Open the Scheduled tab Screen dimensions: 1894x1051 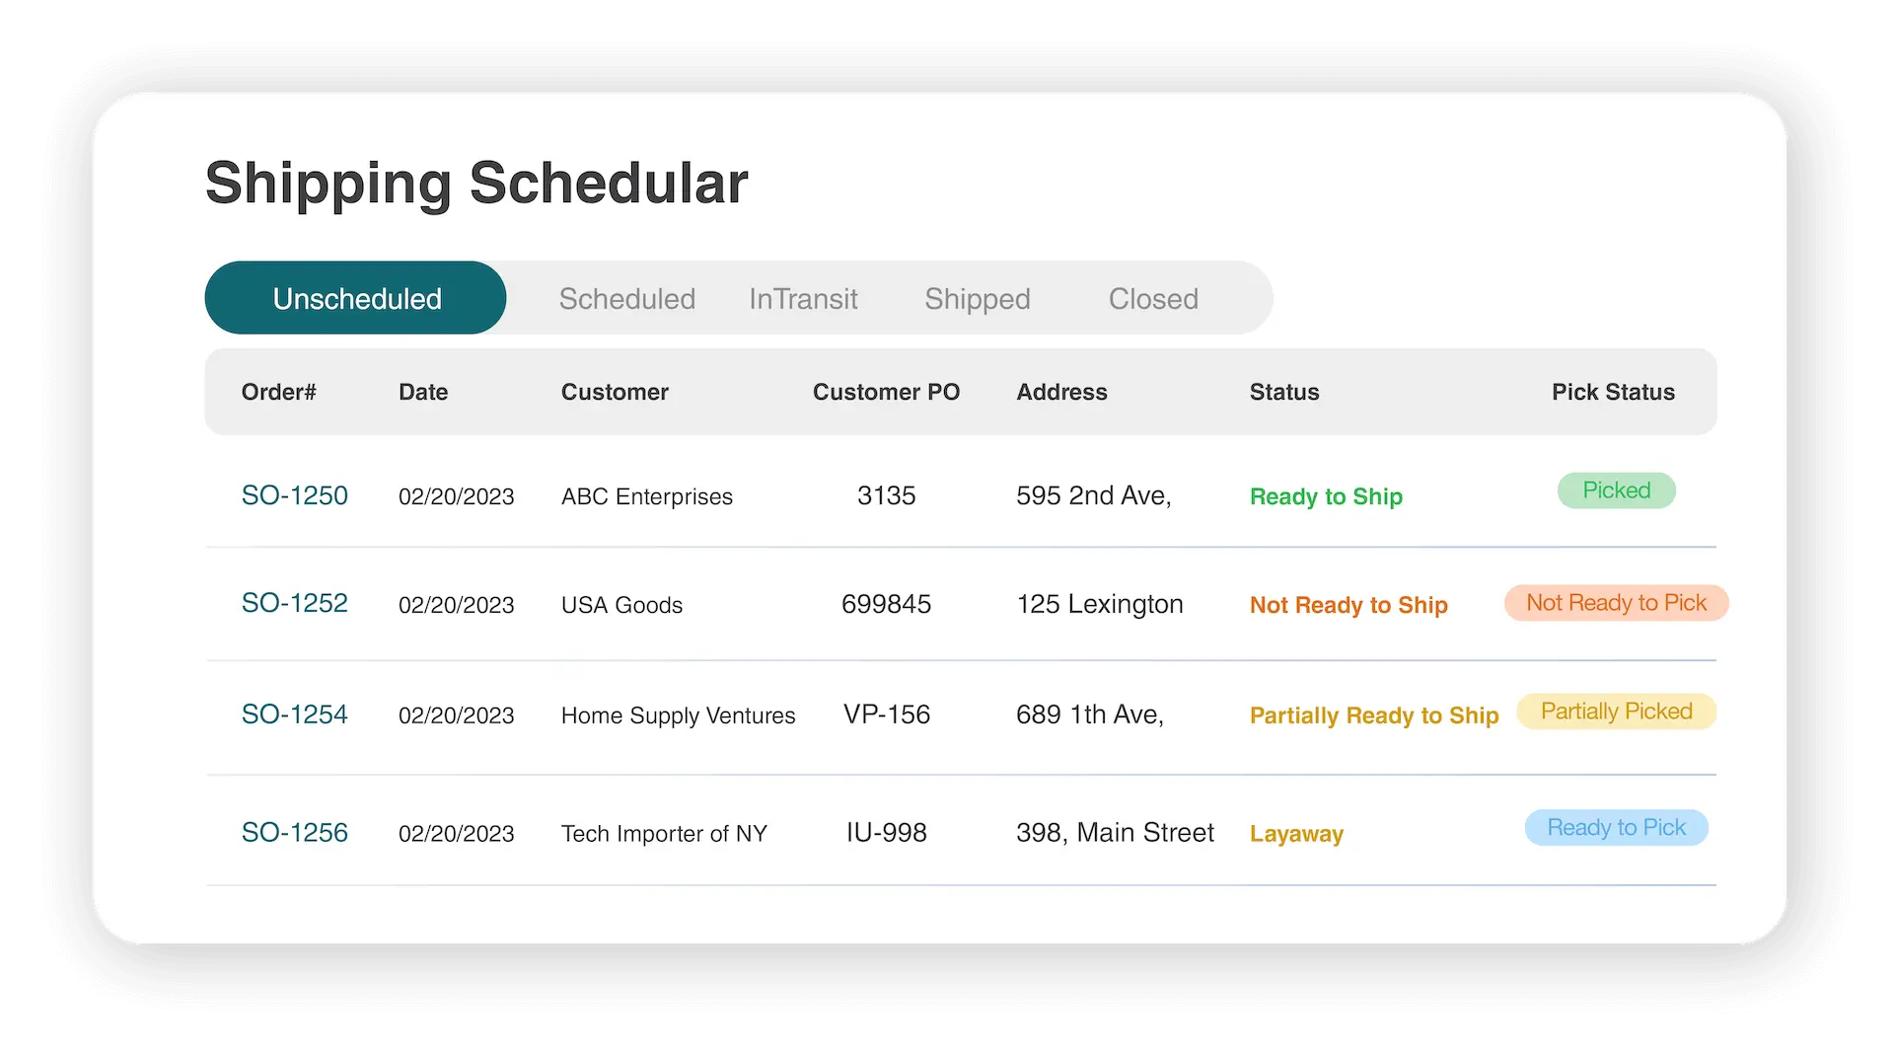pyautogui.click(x=627, y=298)
